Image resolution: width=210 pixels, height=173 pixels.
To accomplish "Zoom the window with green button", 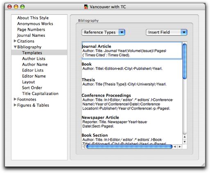I will (23, 7).
